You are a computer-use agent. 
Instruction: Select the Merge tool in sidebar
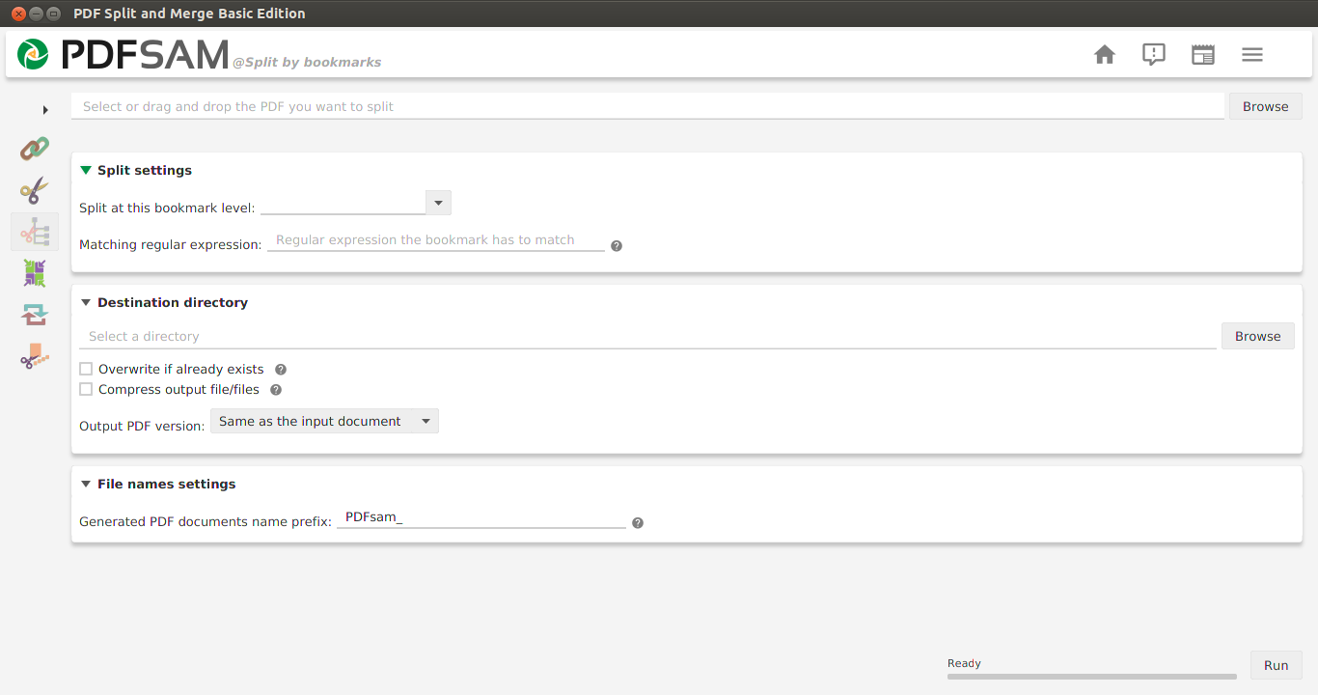35,149
